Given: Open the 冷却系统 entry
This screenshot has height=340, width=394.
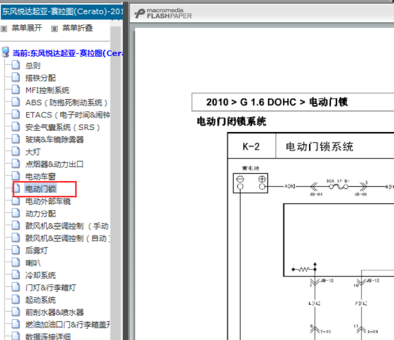Looking at the screenshot, I should click(x=41, y=275).
